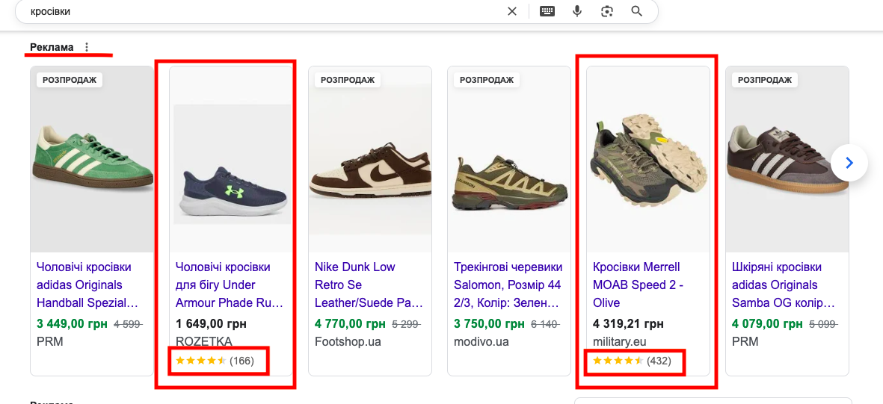Start voice search with the microphone icon
The height and width of the screenshot is (404, 883).
[x=576, y=11]
